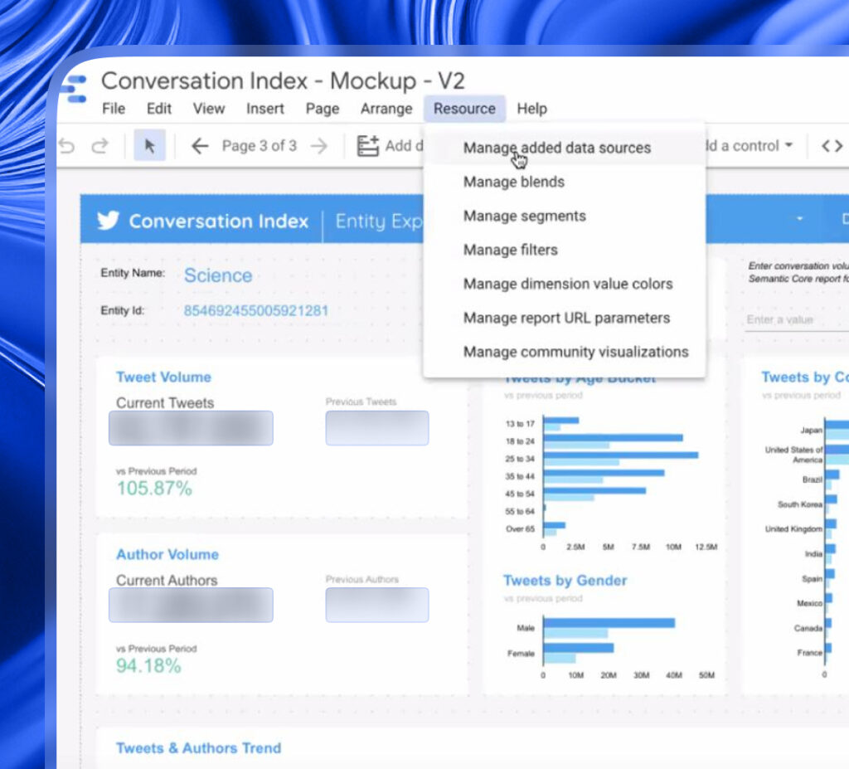Click the report title Conversation Index - Mockup - V2
The width and height of the screenshot is (849, 769).
(x=284, y=80)
